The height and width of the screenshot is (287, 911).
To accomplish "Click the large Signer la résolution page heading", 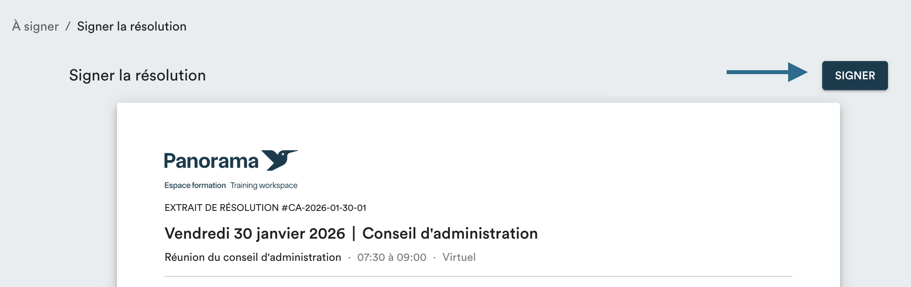I will point(137,75).
